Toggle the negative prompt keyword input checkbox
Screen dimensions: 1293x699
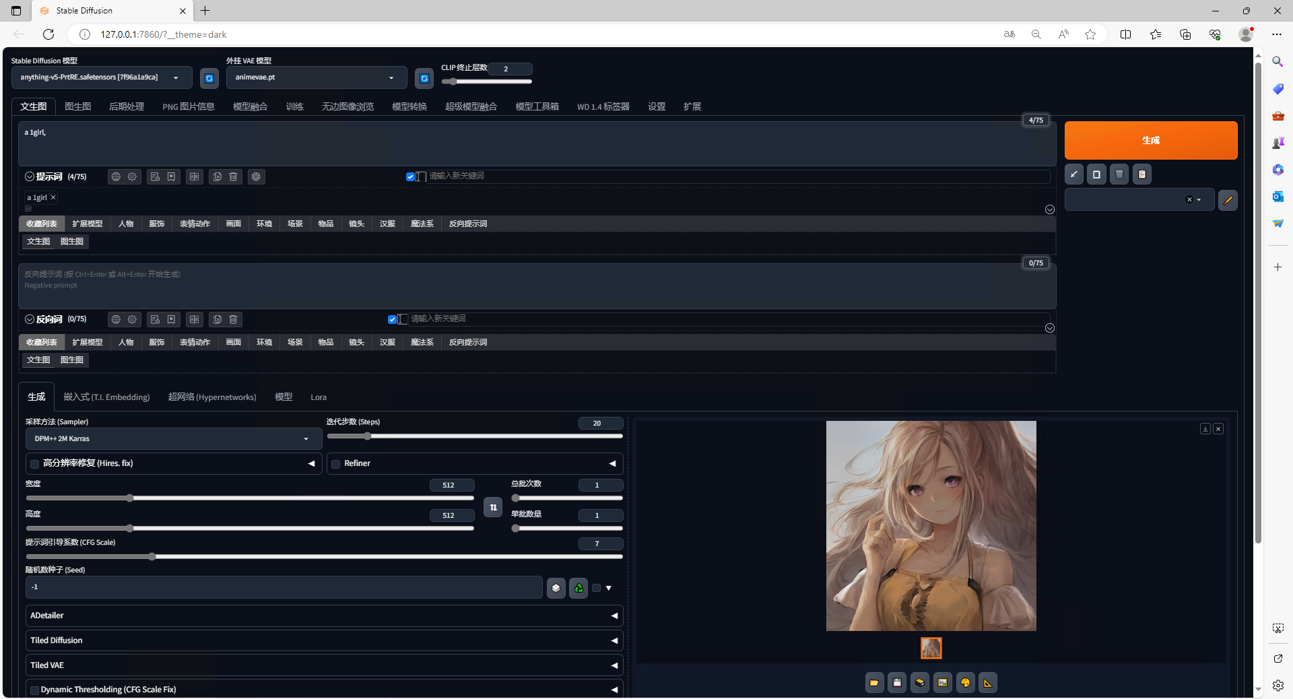tap(392, 320)
